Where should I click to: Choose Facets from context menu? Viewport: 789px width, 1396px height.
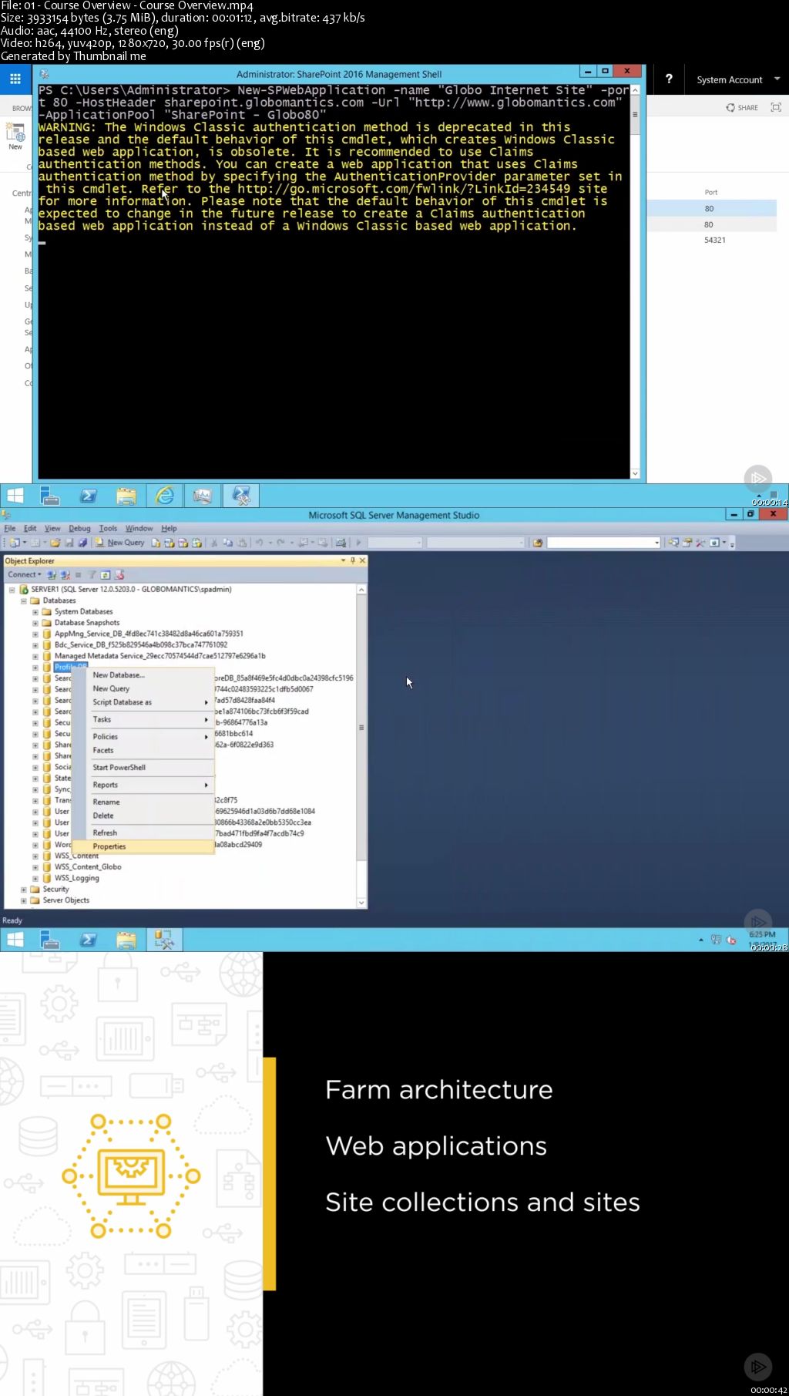(x=144, y=750)
